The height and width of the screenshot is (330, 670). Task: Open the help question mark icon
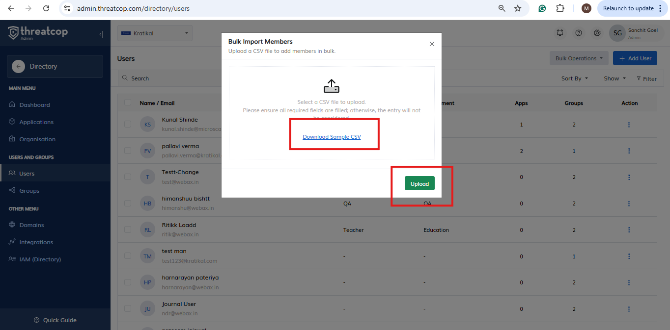pyautogui.click(x=579, y=33)
